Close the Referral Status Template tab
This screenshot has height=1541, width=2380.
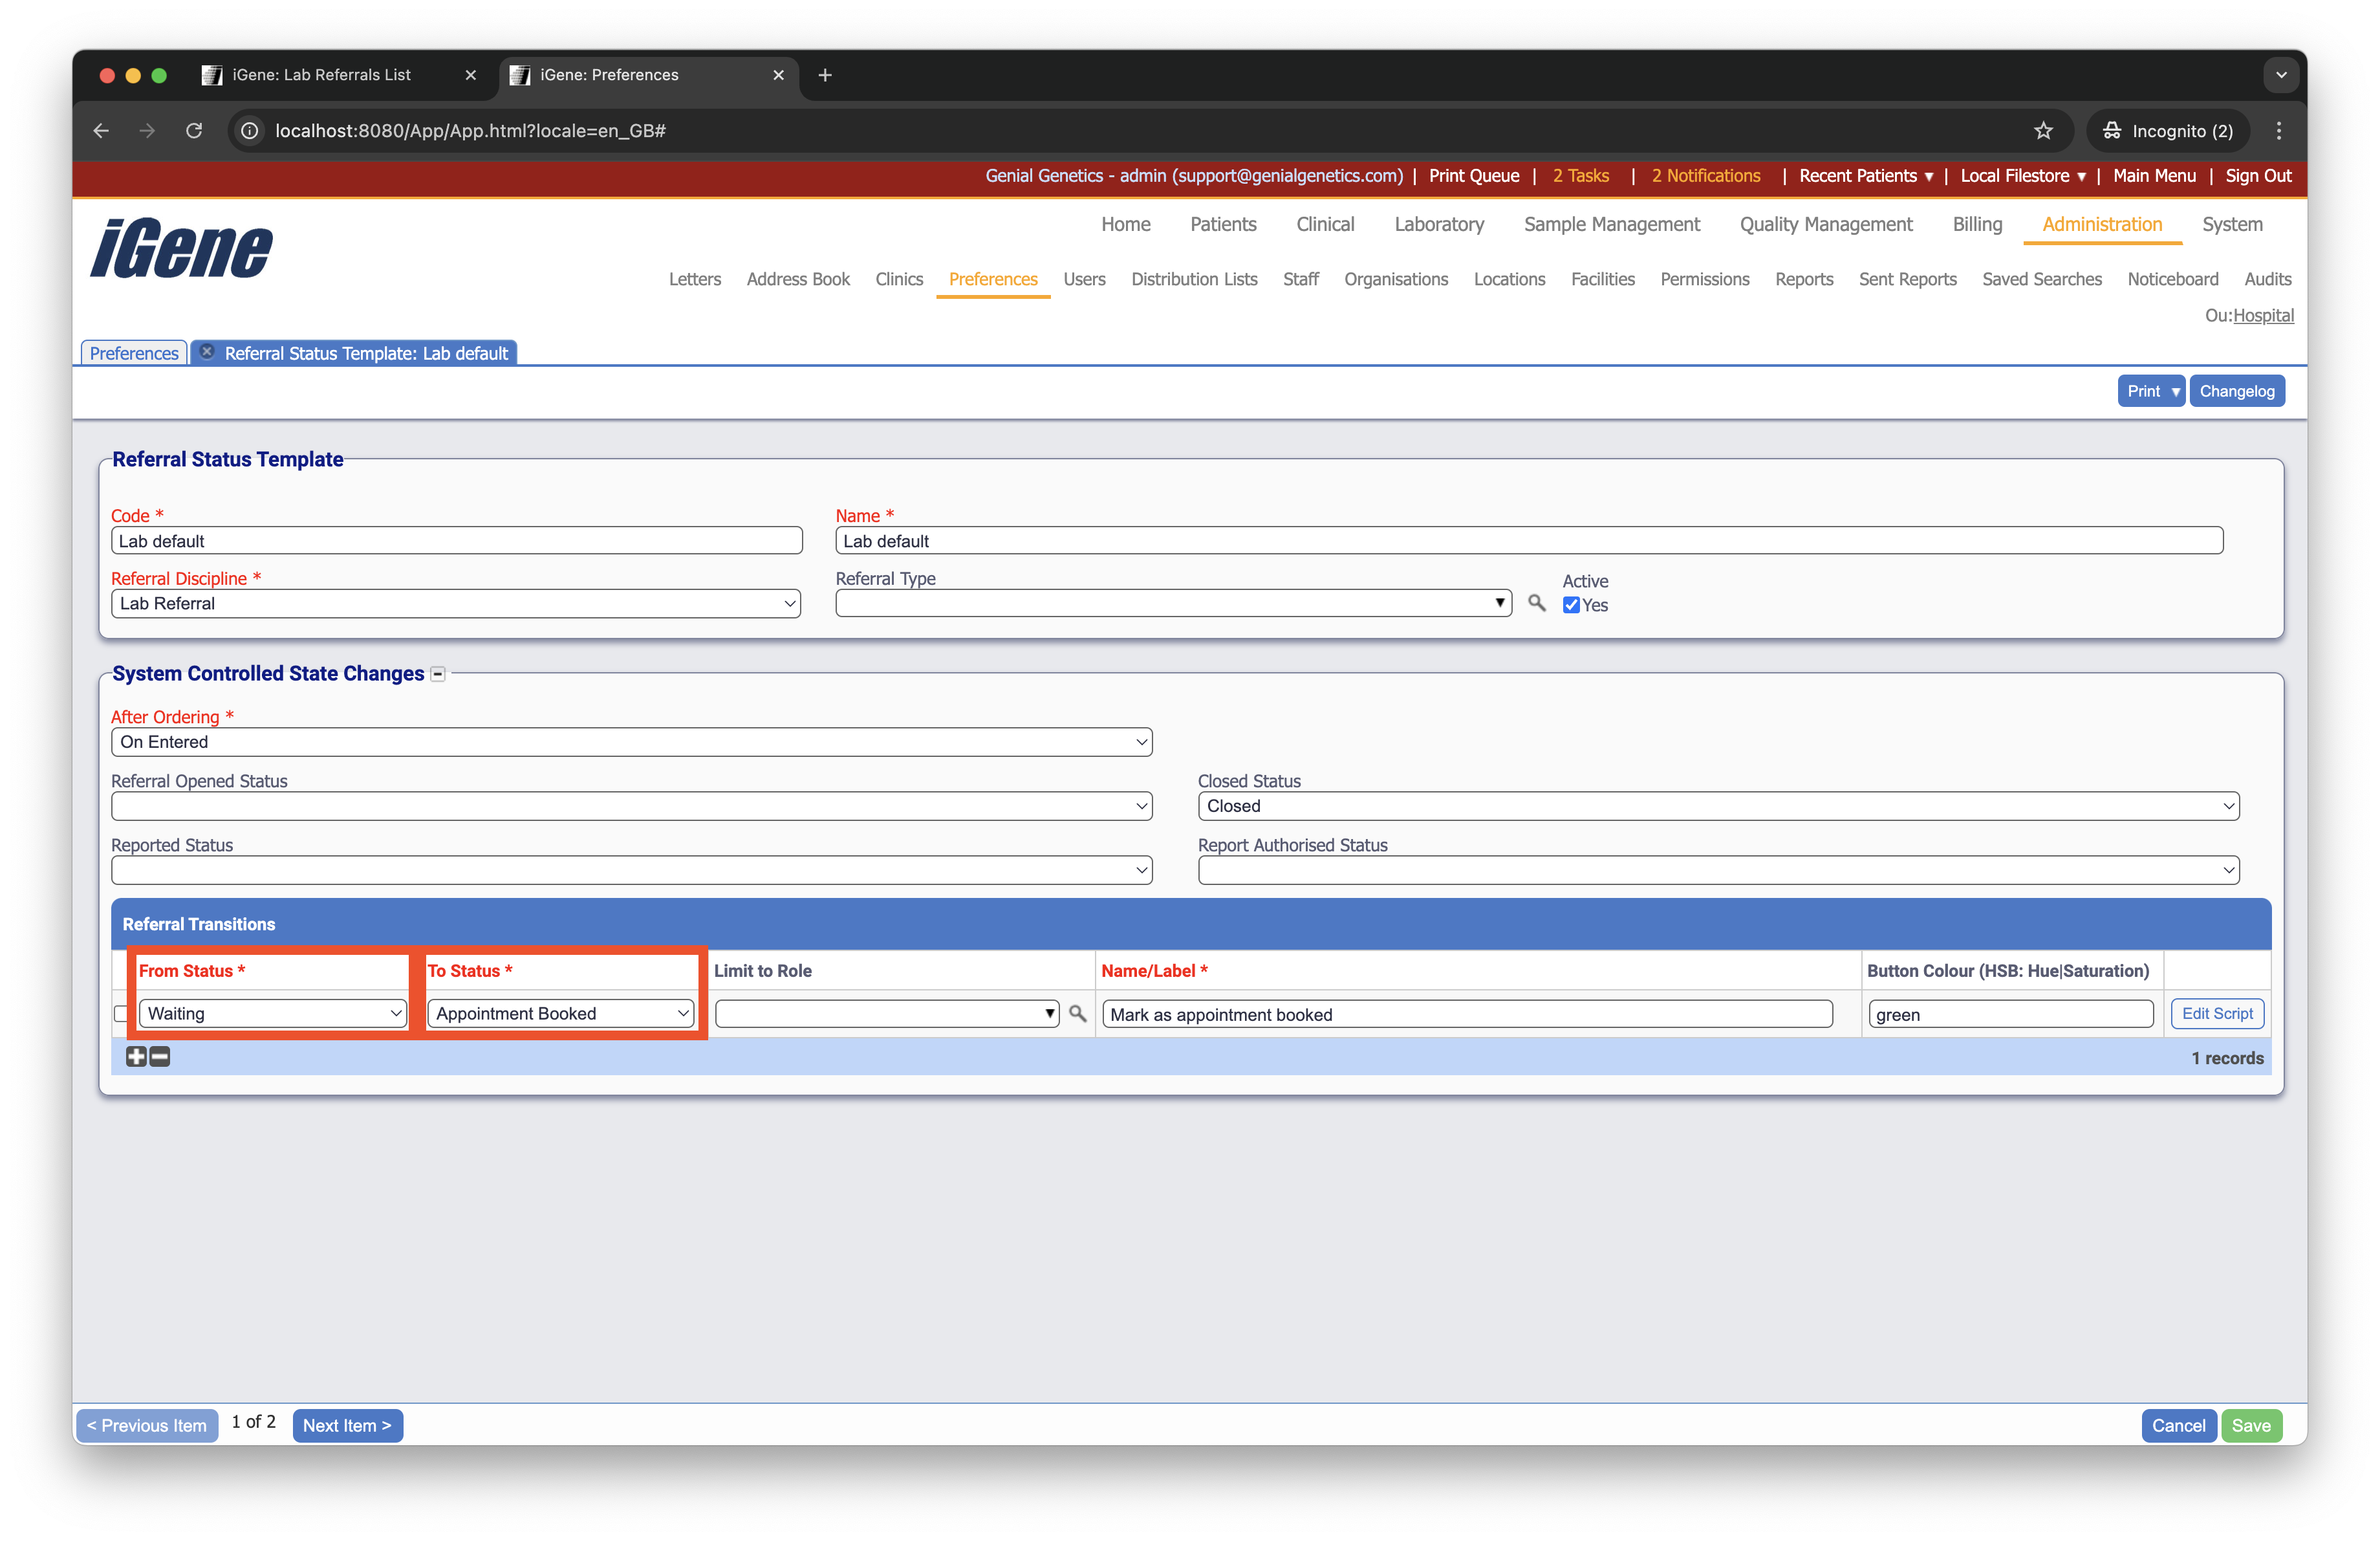207,352
